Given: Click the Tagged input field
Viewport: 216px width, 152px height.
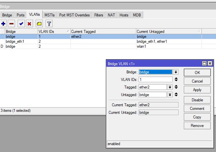Looking at the screenshot, I should pos(153,87).
